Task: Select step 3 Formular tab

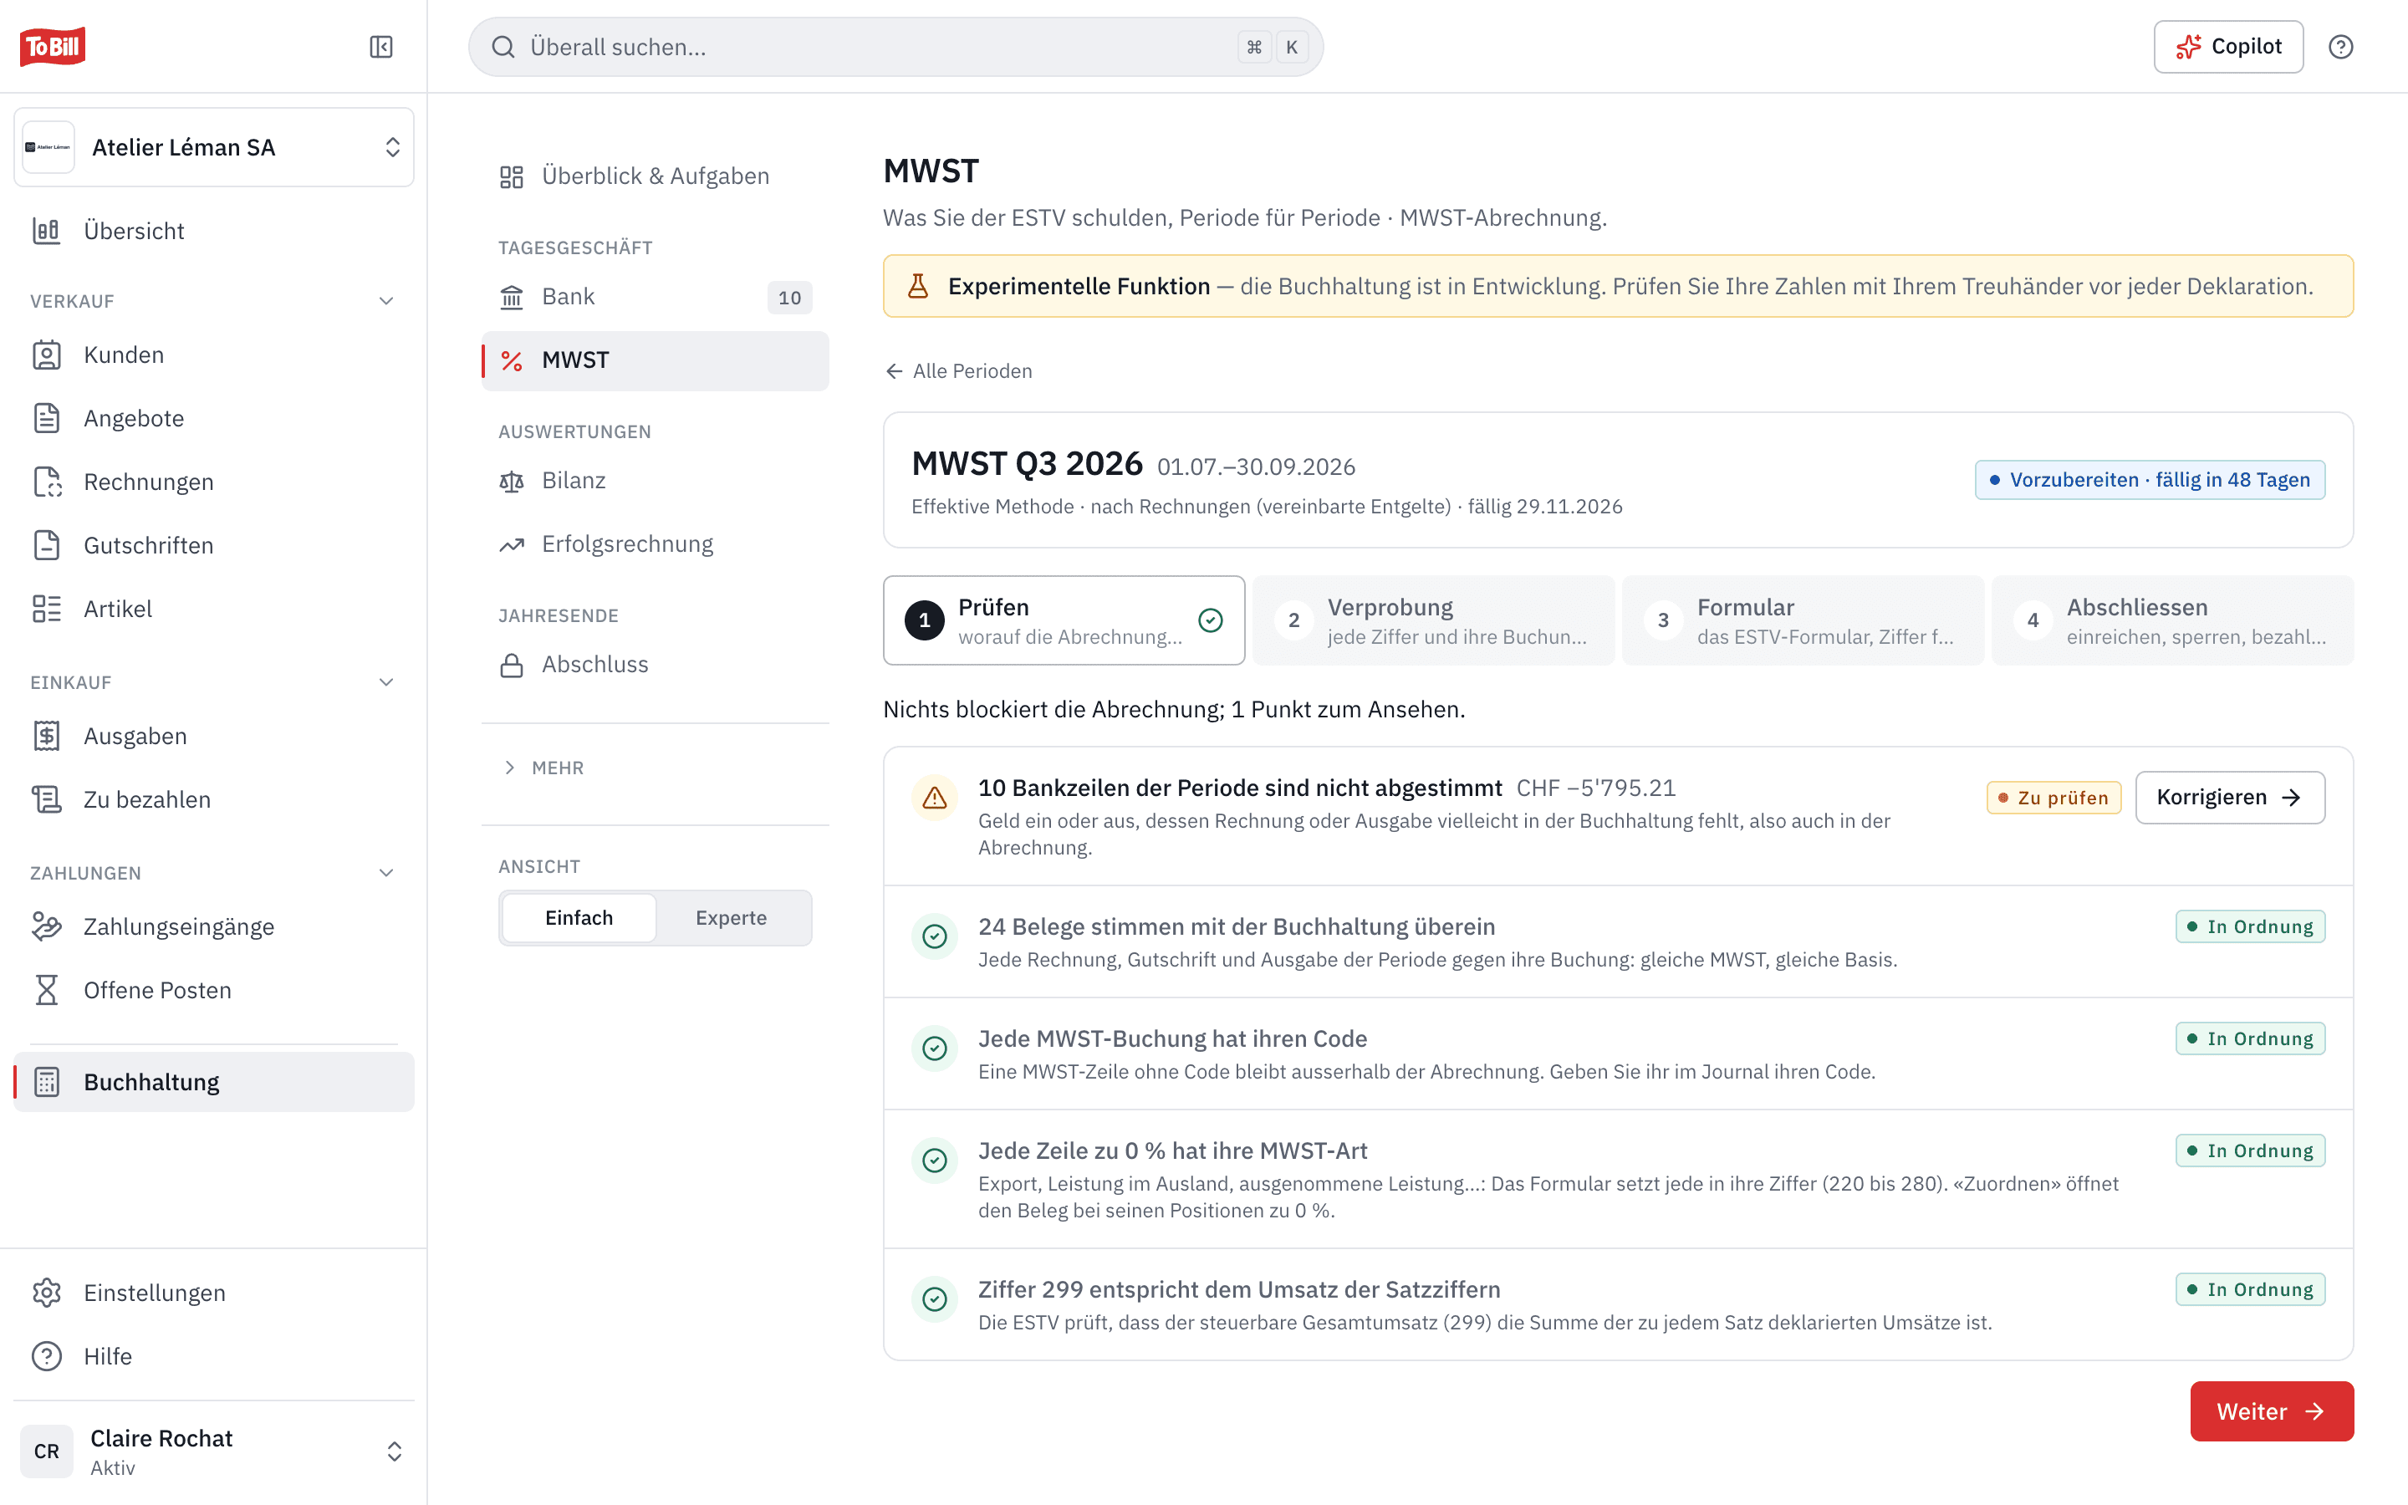Action: (1802, 620)
